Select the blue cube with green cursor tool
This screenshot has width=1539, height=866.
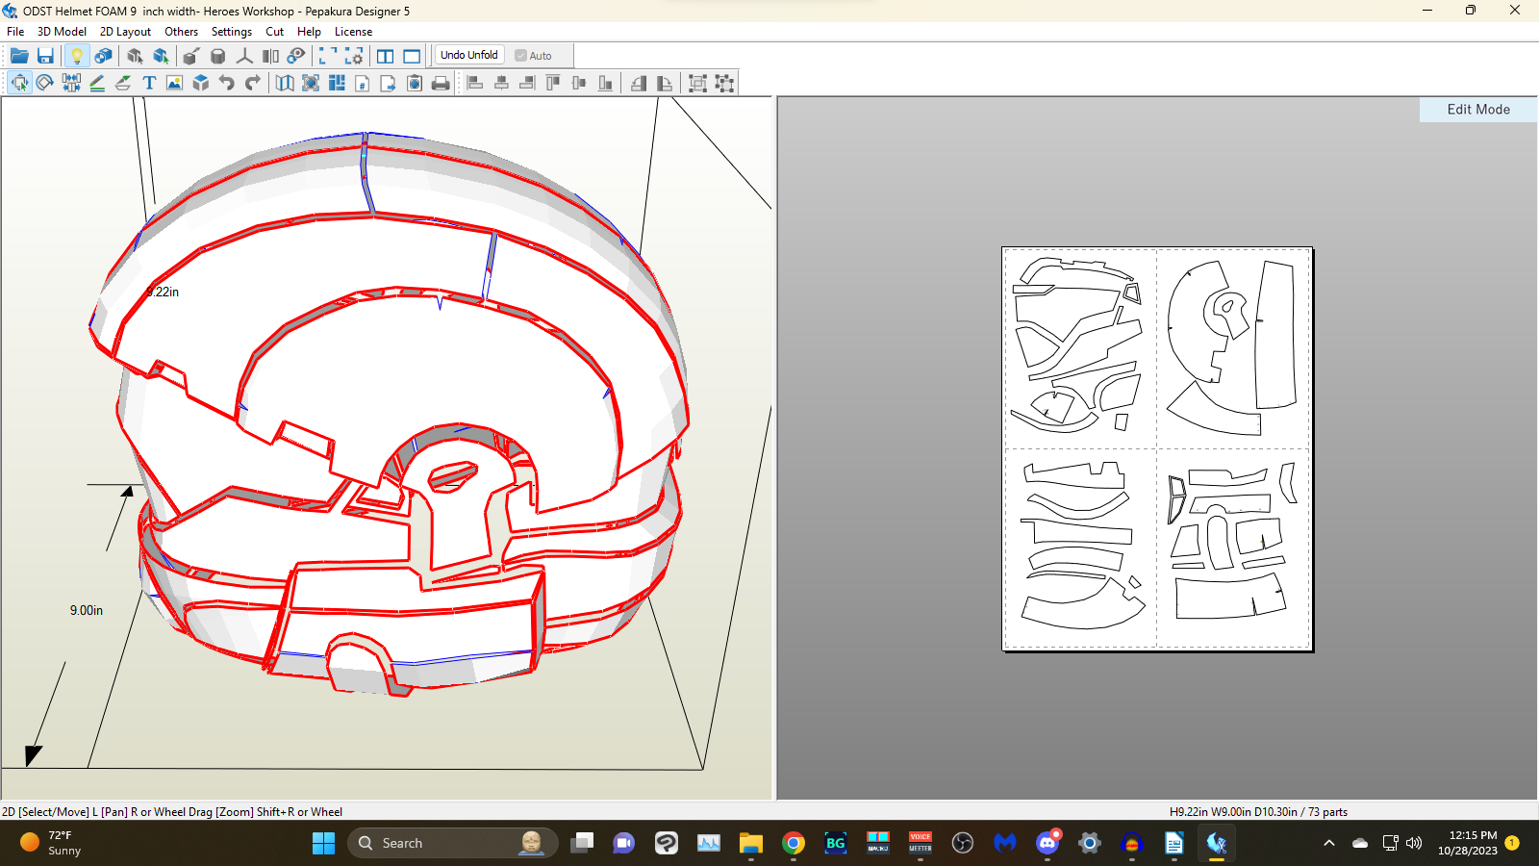pyautogui.click(x=161, y=56)
